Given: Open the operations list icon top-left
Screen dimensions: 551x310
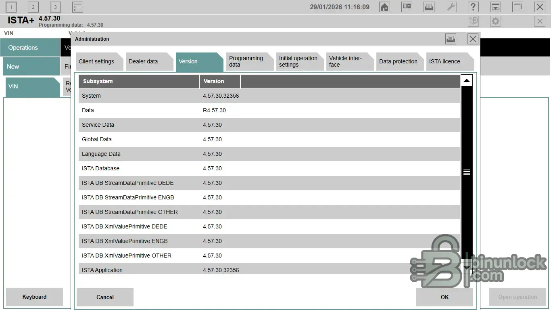Looking at the screenshot, I should coord(77,7).
